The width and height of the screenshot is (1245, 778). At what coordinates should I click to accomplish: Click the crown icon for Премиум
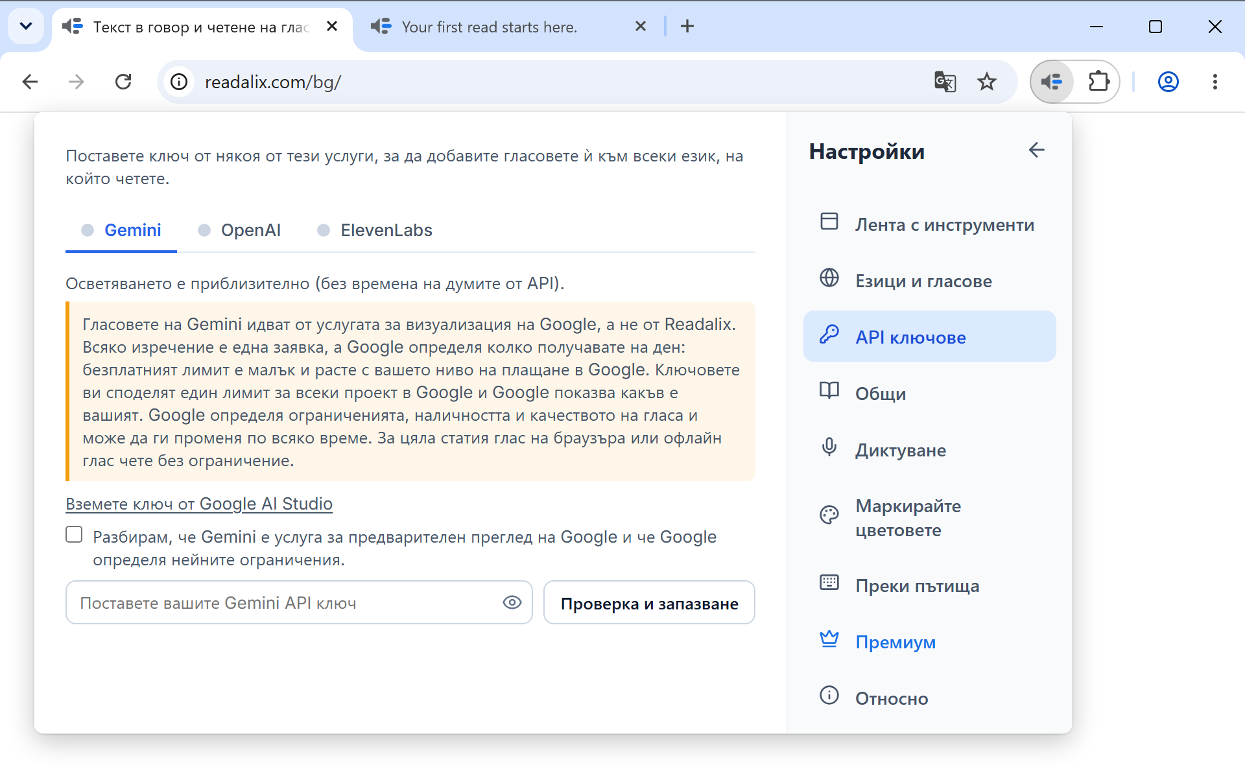pos(829,639)
